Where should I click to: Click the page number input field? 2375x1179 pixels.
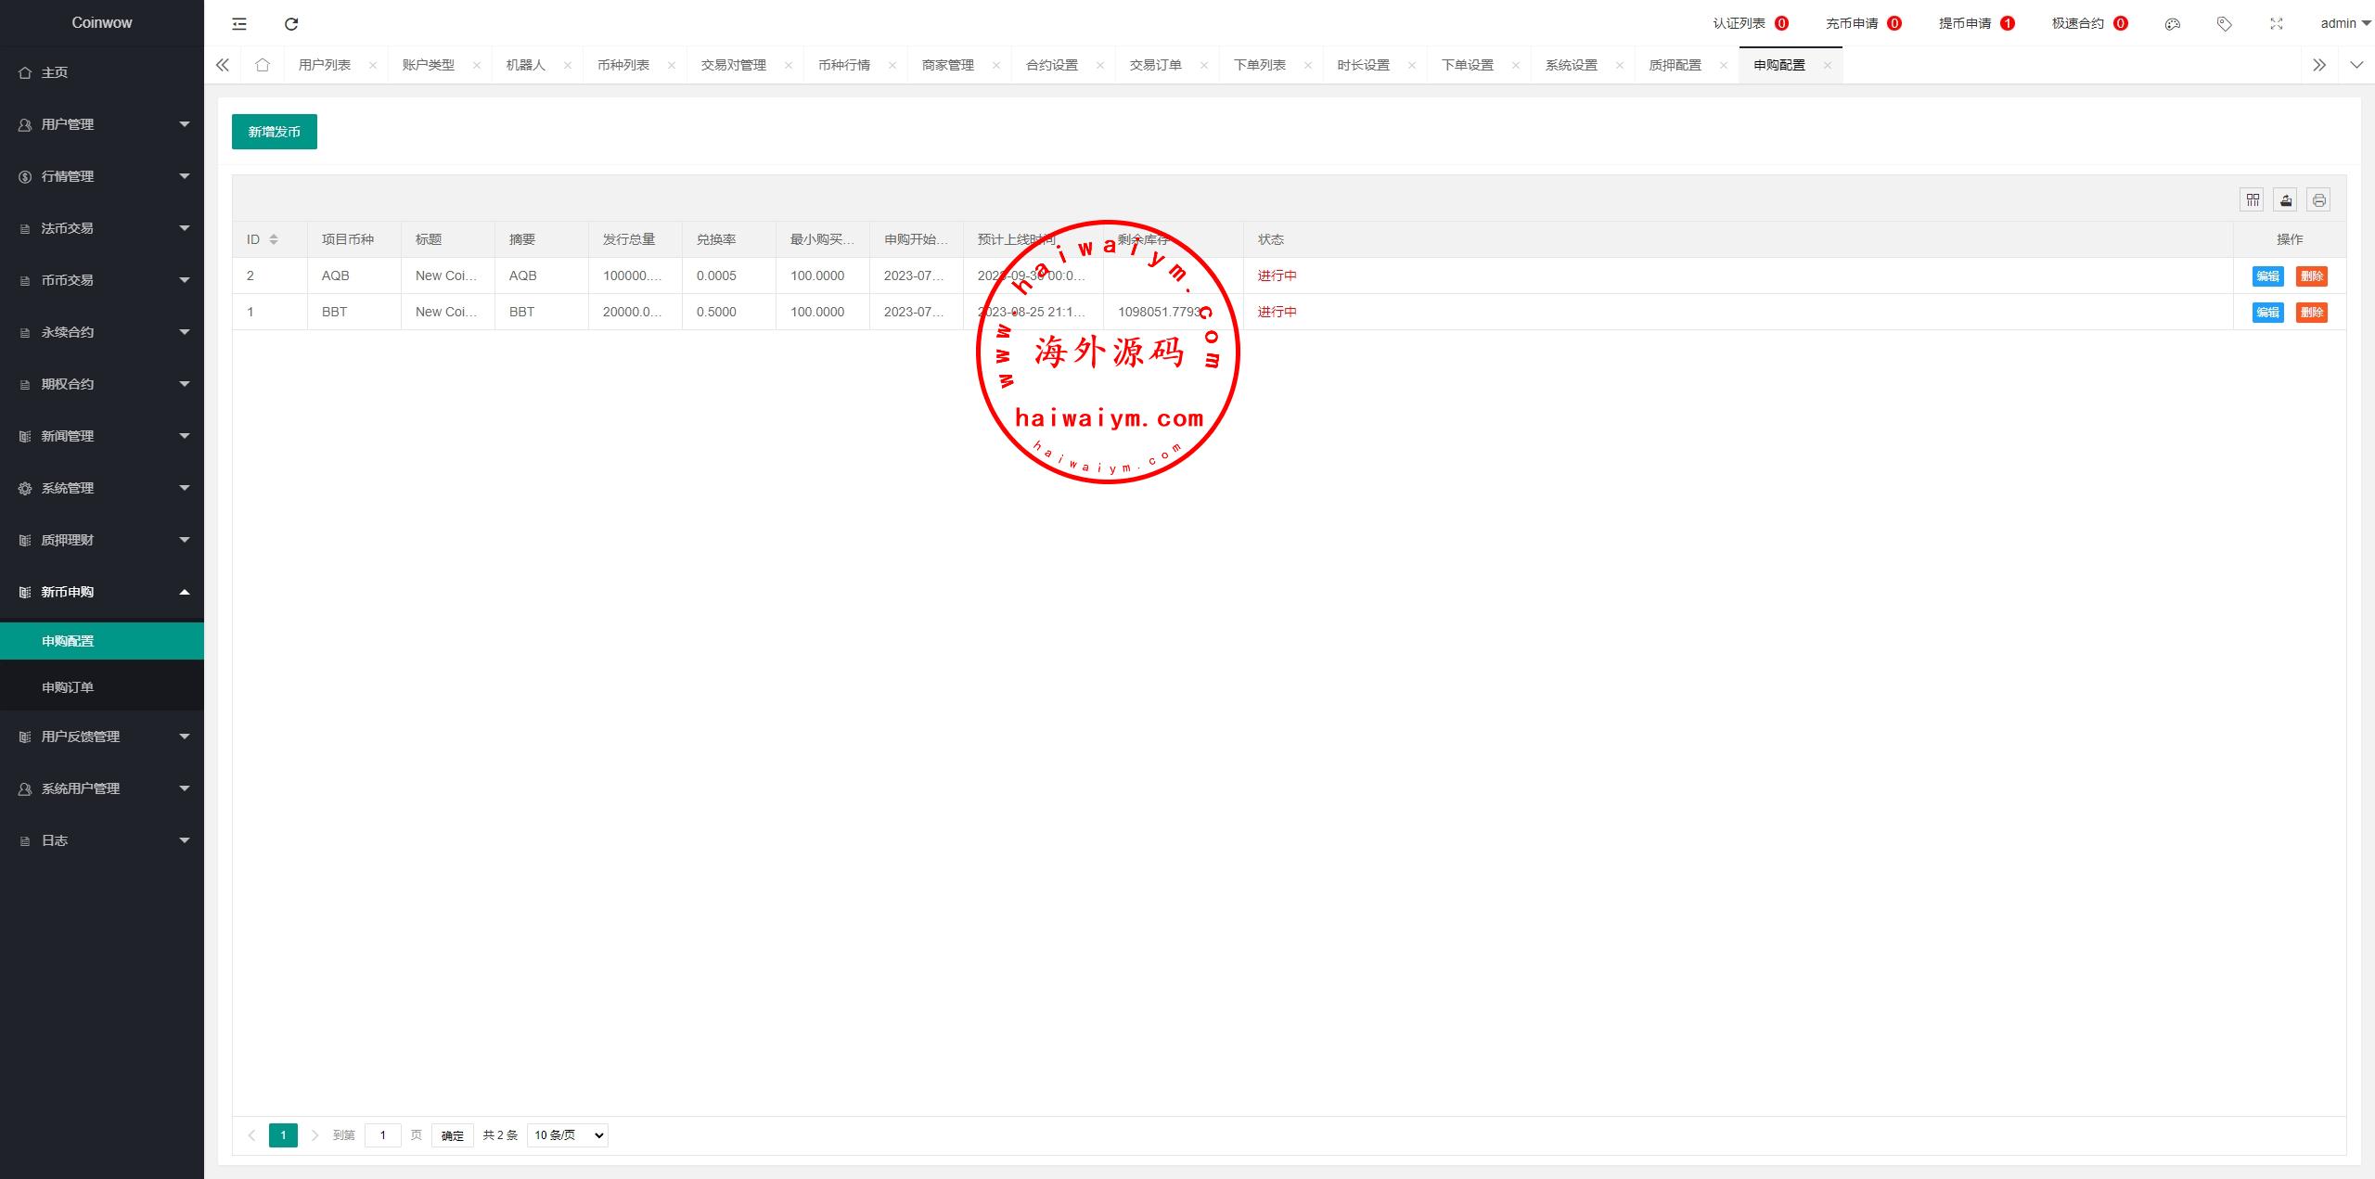(382, 1135)
